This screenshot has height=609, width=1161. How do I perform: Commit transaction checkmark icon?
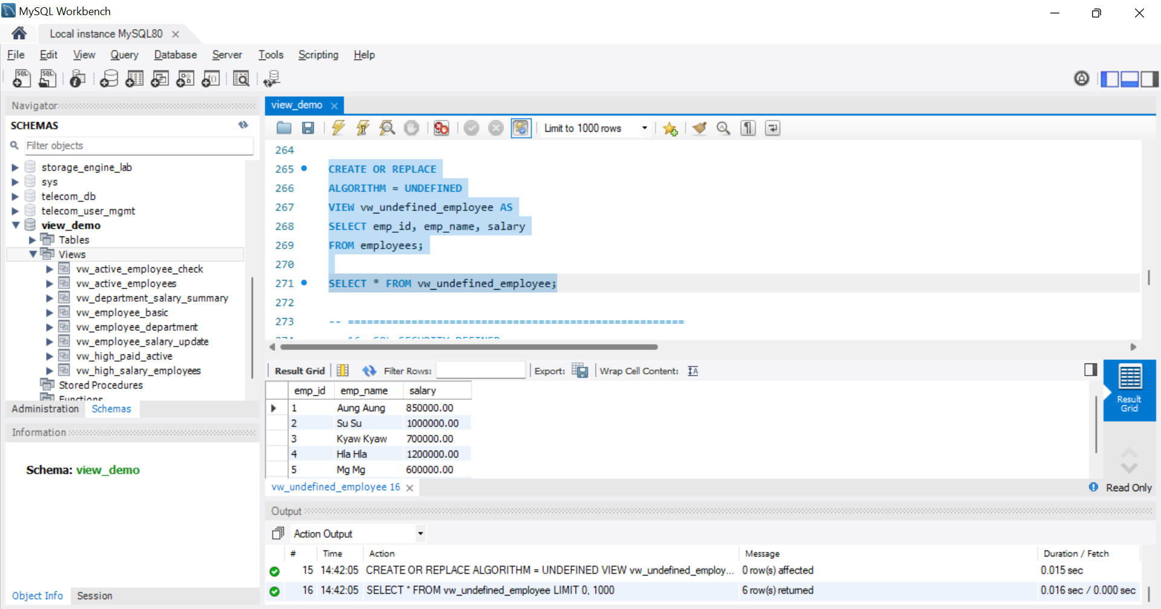point(472,128)
